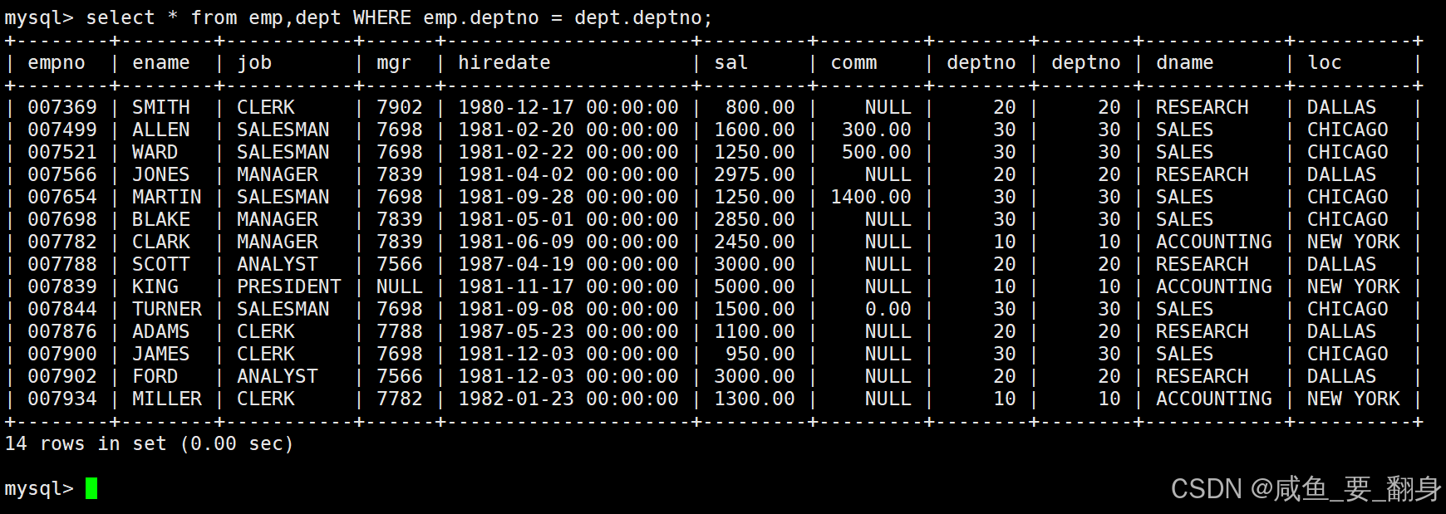Click mgr value 7902
Image resolution: width=1446 pixels, height=514 pixels.
[400, 107]
